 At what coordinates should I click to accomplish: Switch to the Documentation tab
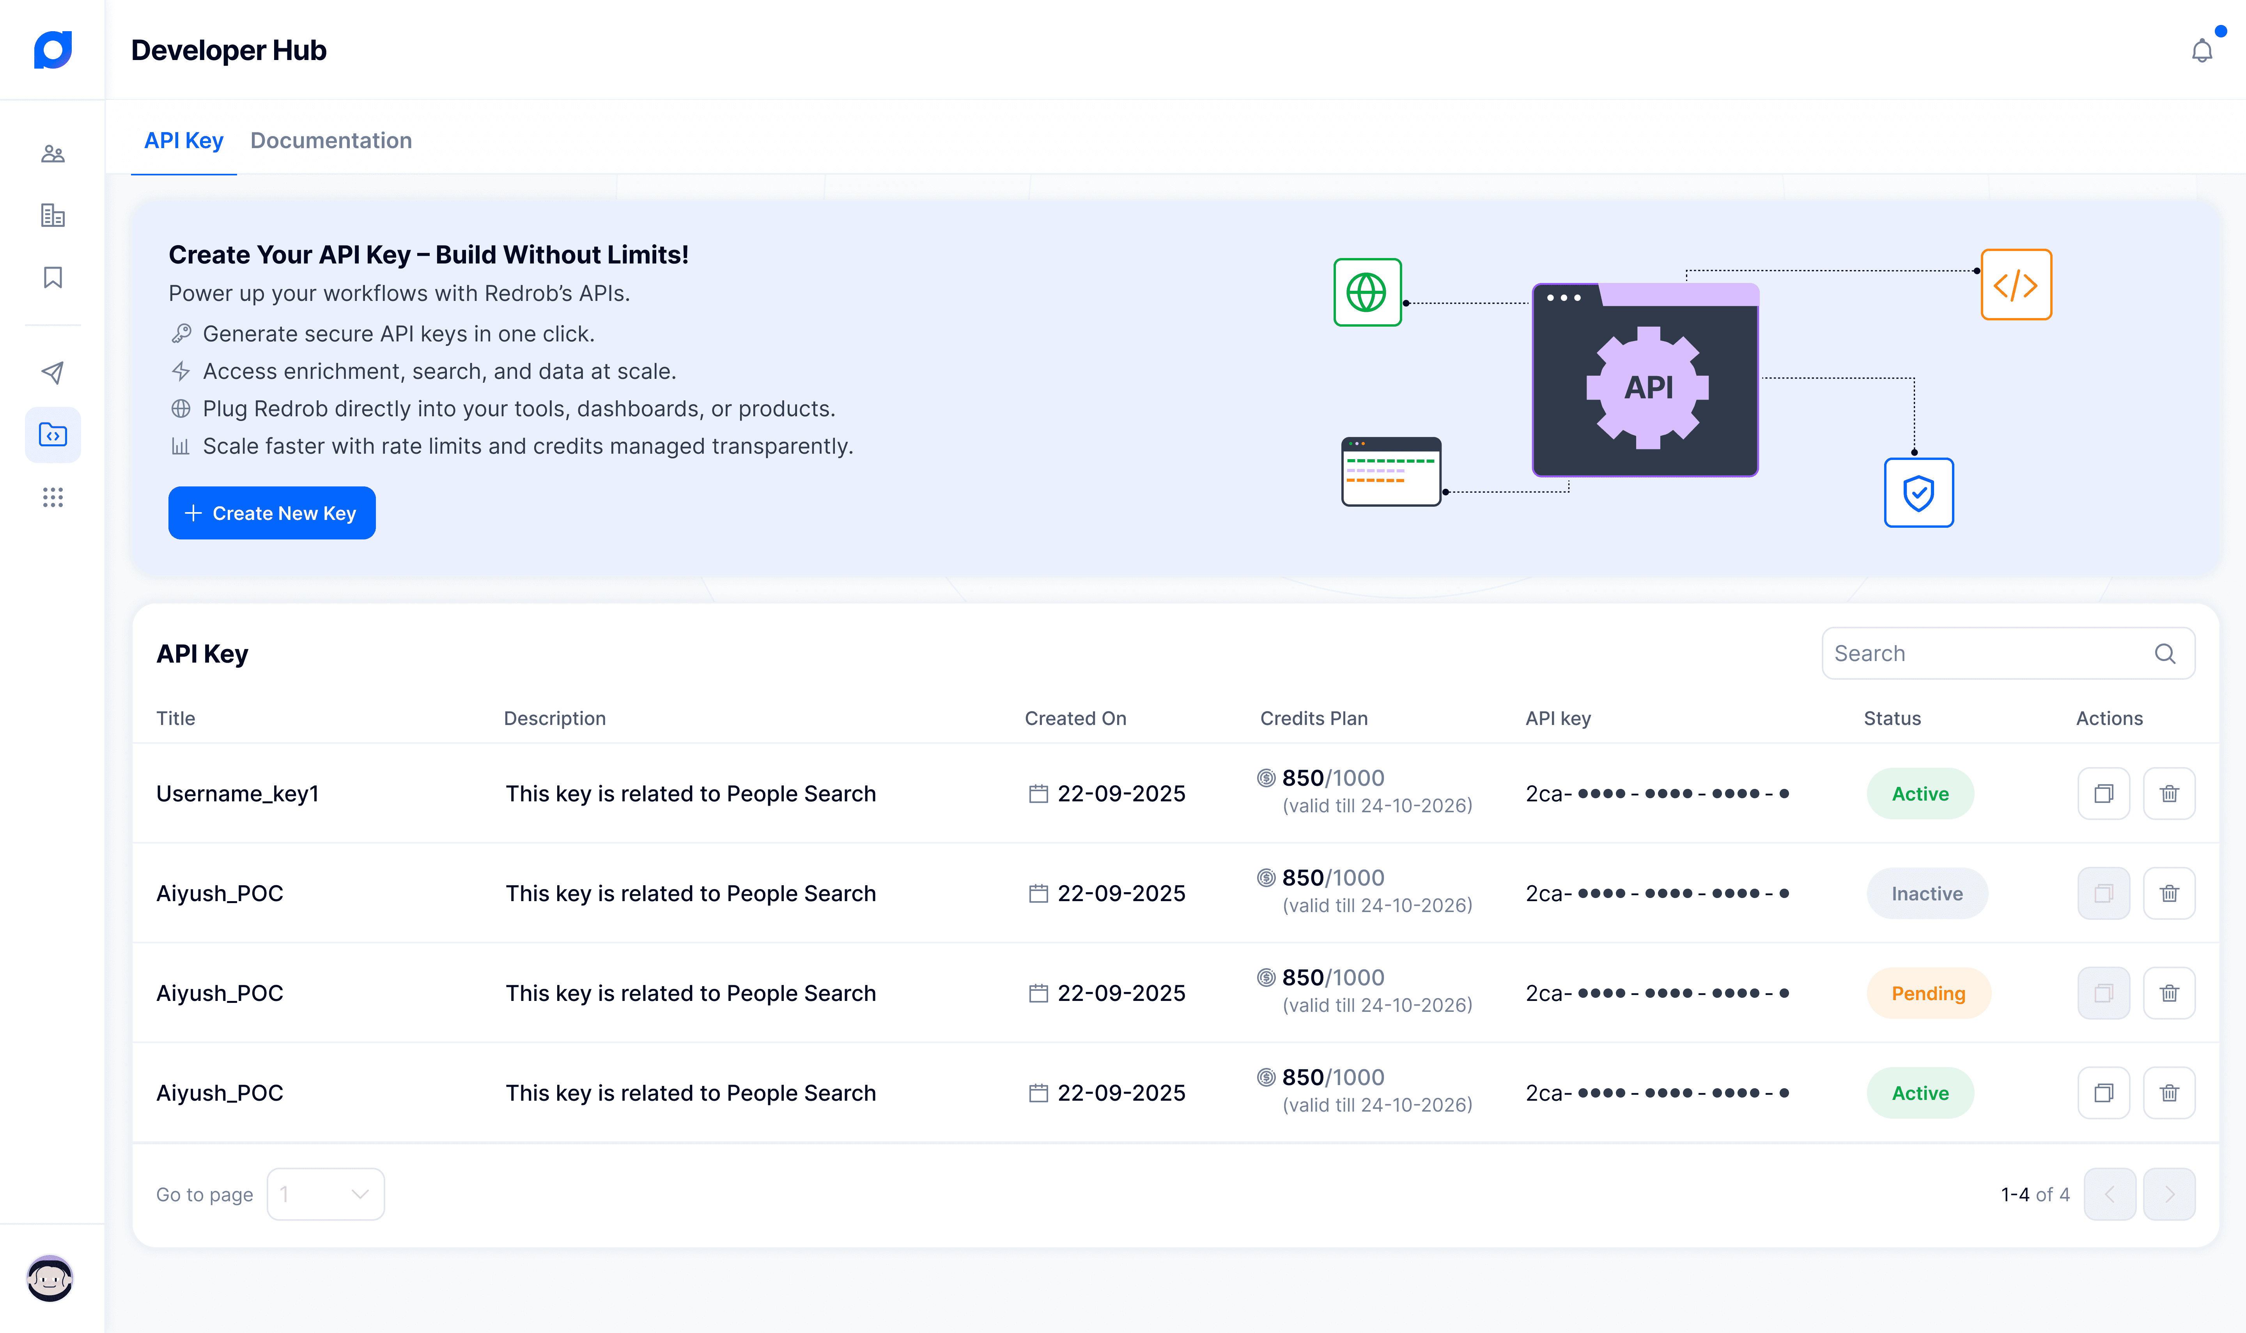(x=331, y=141)
